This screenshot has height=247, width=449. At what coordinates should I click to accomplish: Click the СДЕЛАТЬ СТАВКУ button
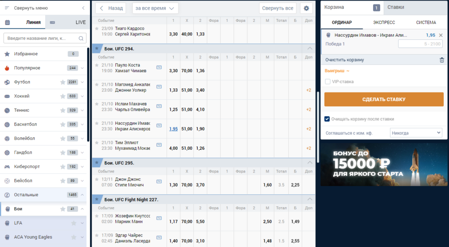point(384,99)
